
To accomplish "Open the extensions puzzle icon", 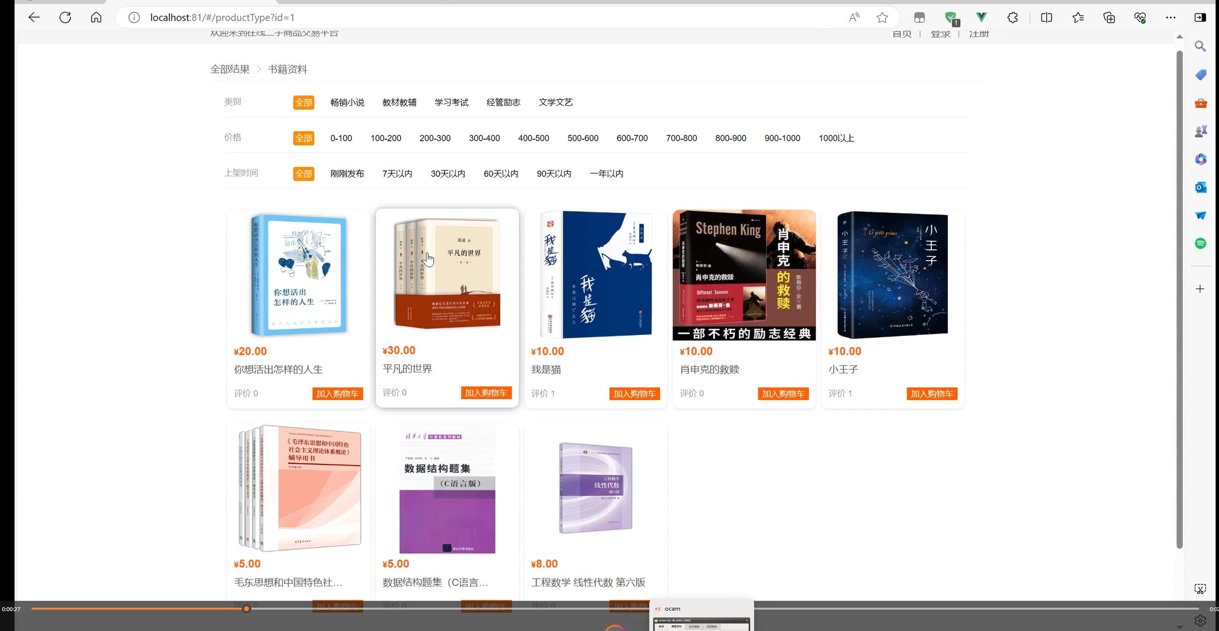I will 1013,17.
